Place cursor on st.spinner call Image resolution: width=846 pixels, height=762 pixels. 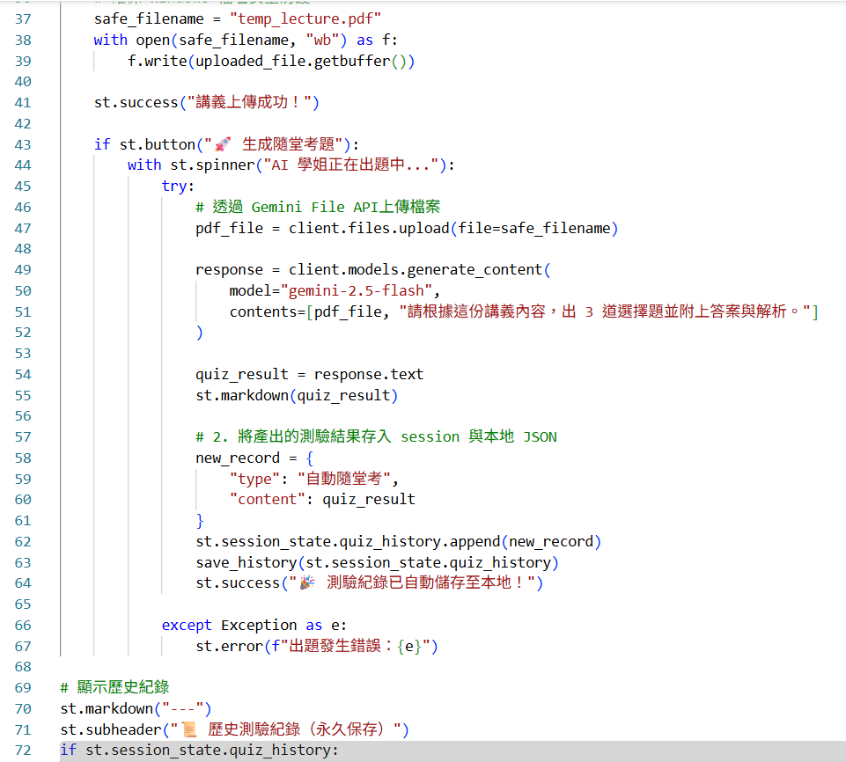(212, 165)
